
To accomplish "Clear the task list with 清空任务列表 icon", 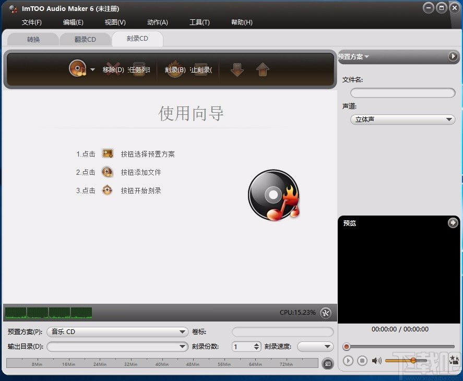I will tap(138, 68).
